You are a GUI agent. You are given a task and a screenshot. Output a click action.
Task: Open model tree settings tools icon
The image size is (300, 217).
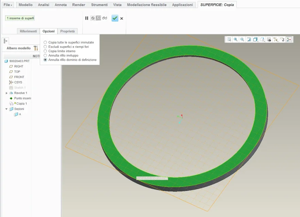[36, 48]
